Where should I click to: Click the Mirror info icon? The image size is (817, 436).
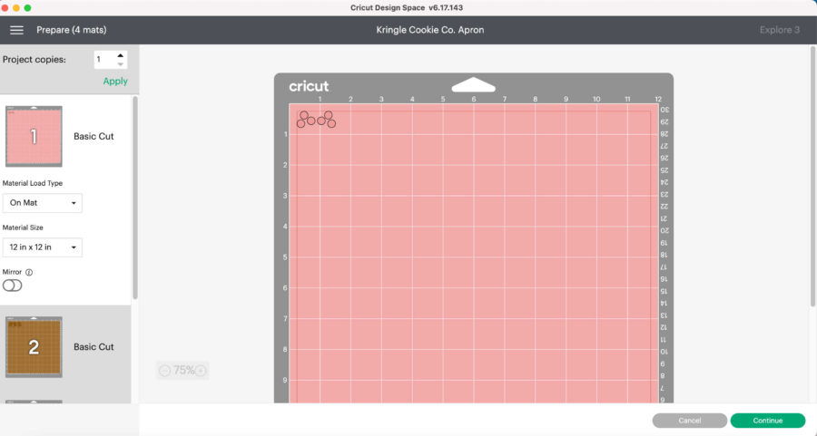30,272
